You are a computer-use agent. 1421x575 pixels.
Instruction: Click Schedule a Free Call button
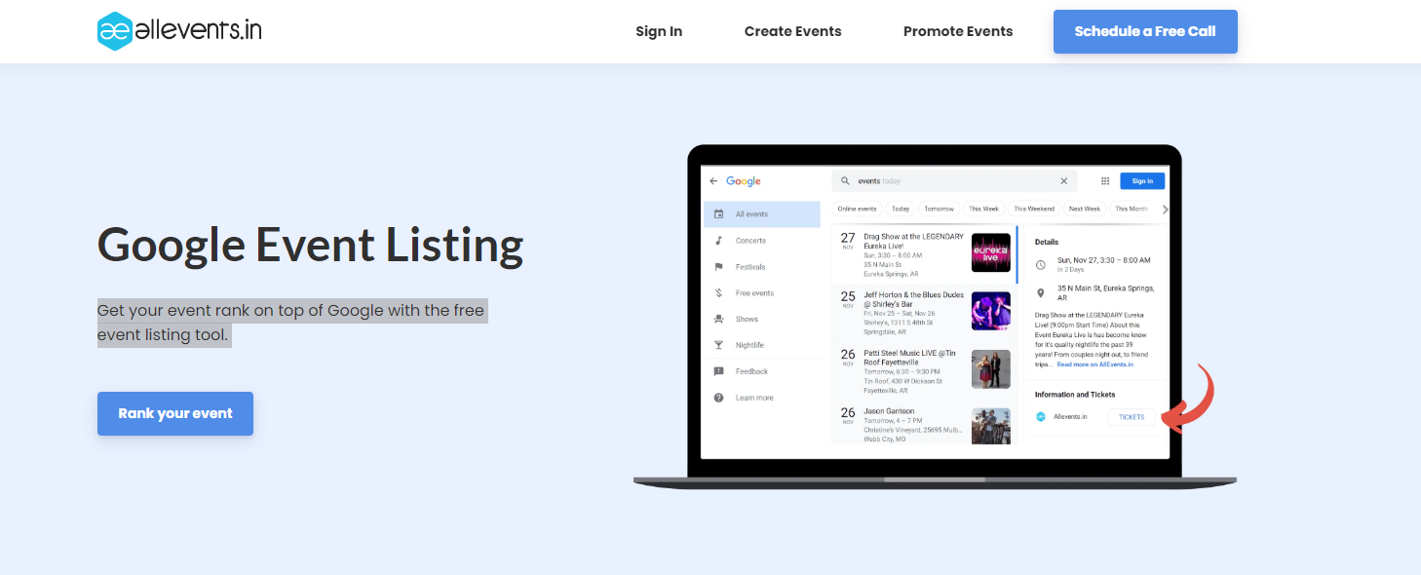(x=1145, y=31)
